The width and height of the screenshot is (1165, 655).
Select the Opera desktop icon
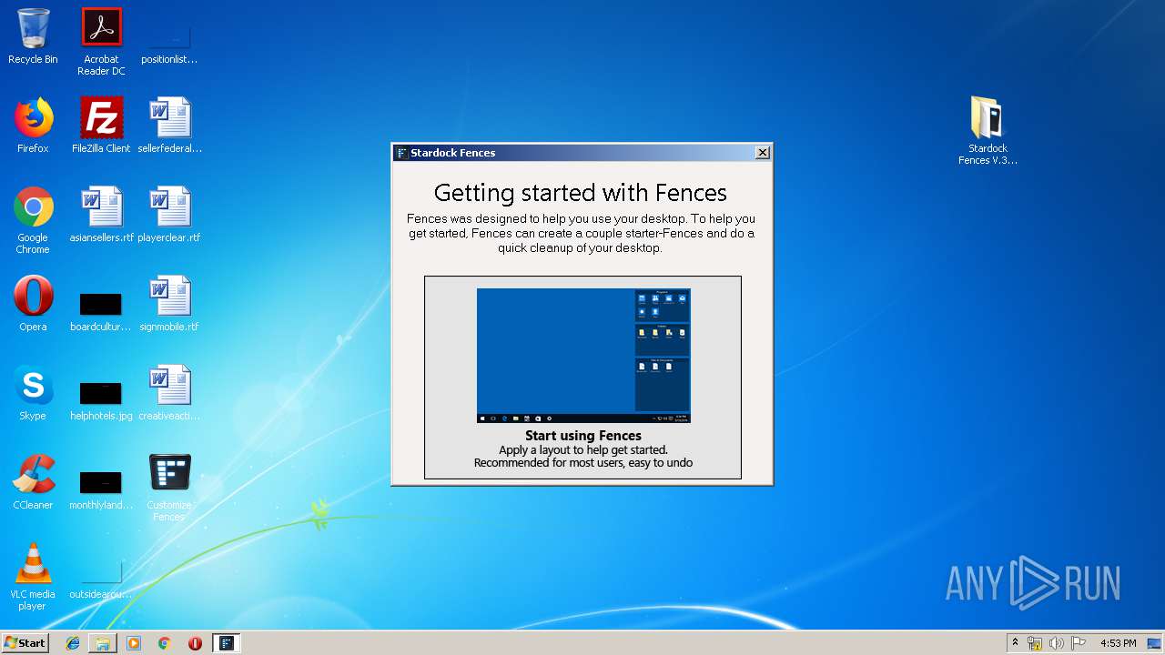point(33,304)
